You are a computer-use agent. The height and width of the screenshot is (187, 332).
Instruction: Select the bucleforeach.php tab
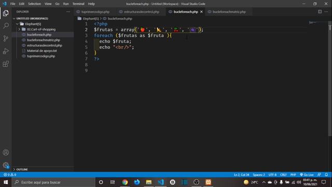point(186,12)
